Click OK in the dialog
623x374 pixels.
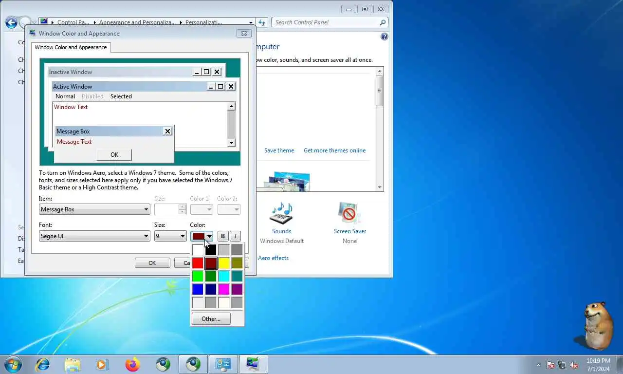pyautogui.click(x=152, y=263)
